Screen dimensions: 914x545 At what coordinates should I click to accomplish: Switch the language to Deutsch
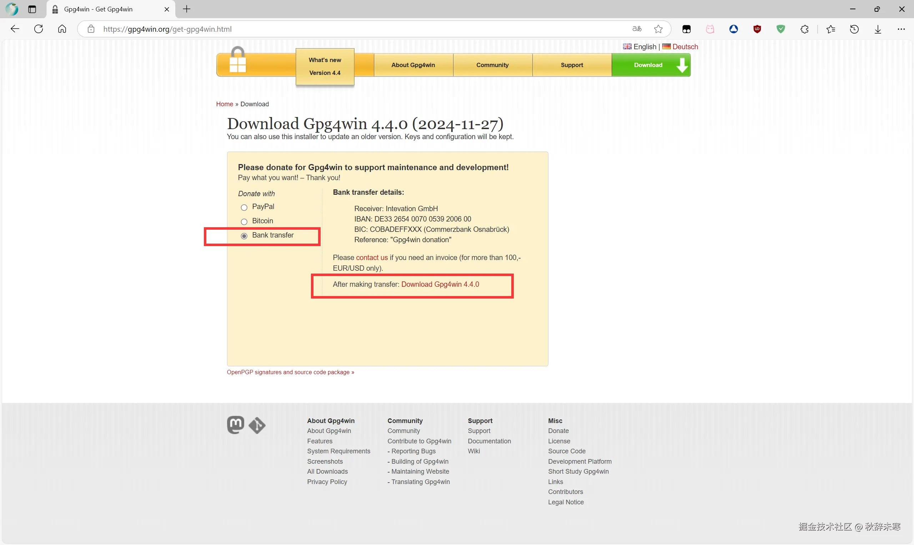(x=685, y=47)
